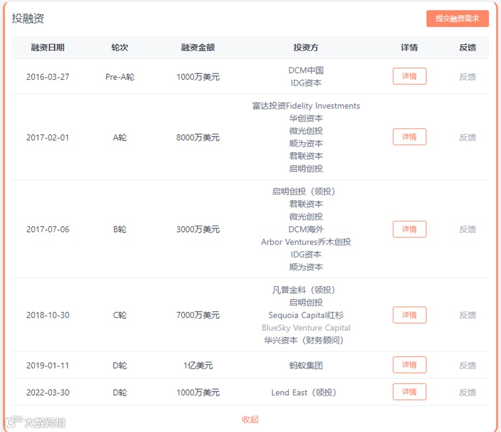
Task: Click 反馈 in the 2019-01-11 row
Action: 467,365
